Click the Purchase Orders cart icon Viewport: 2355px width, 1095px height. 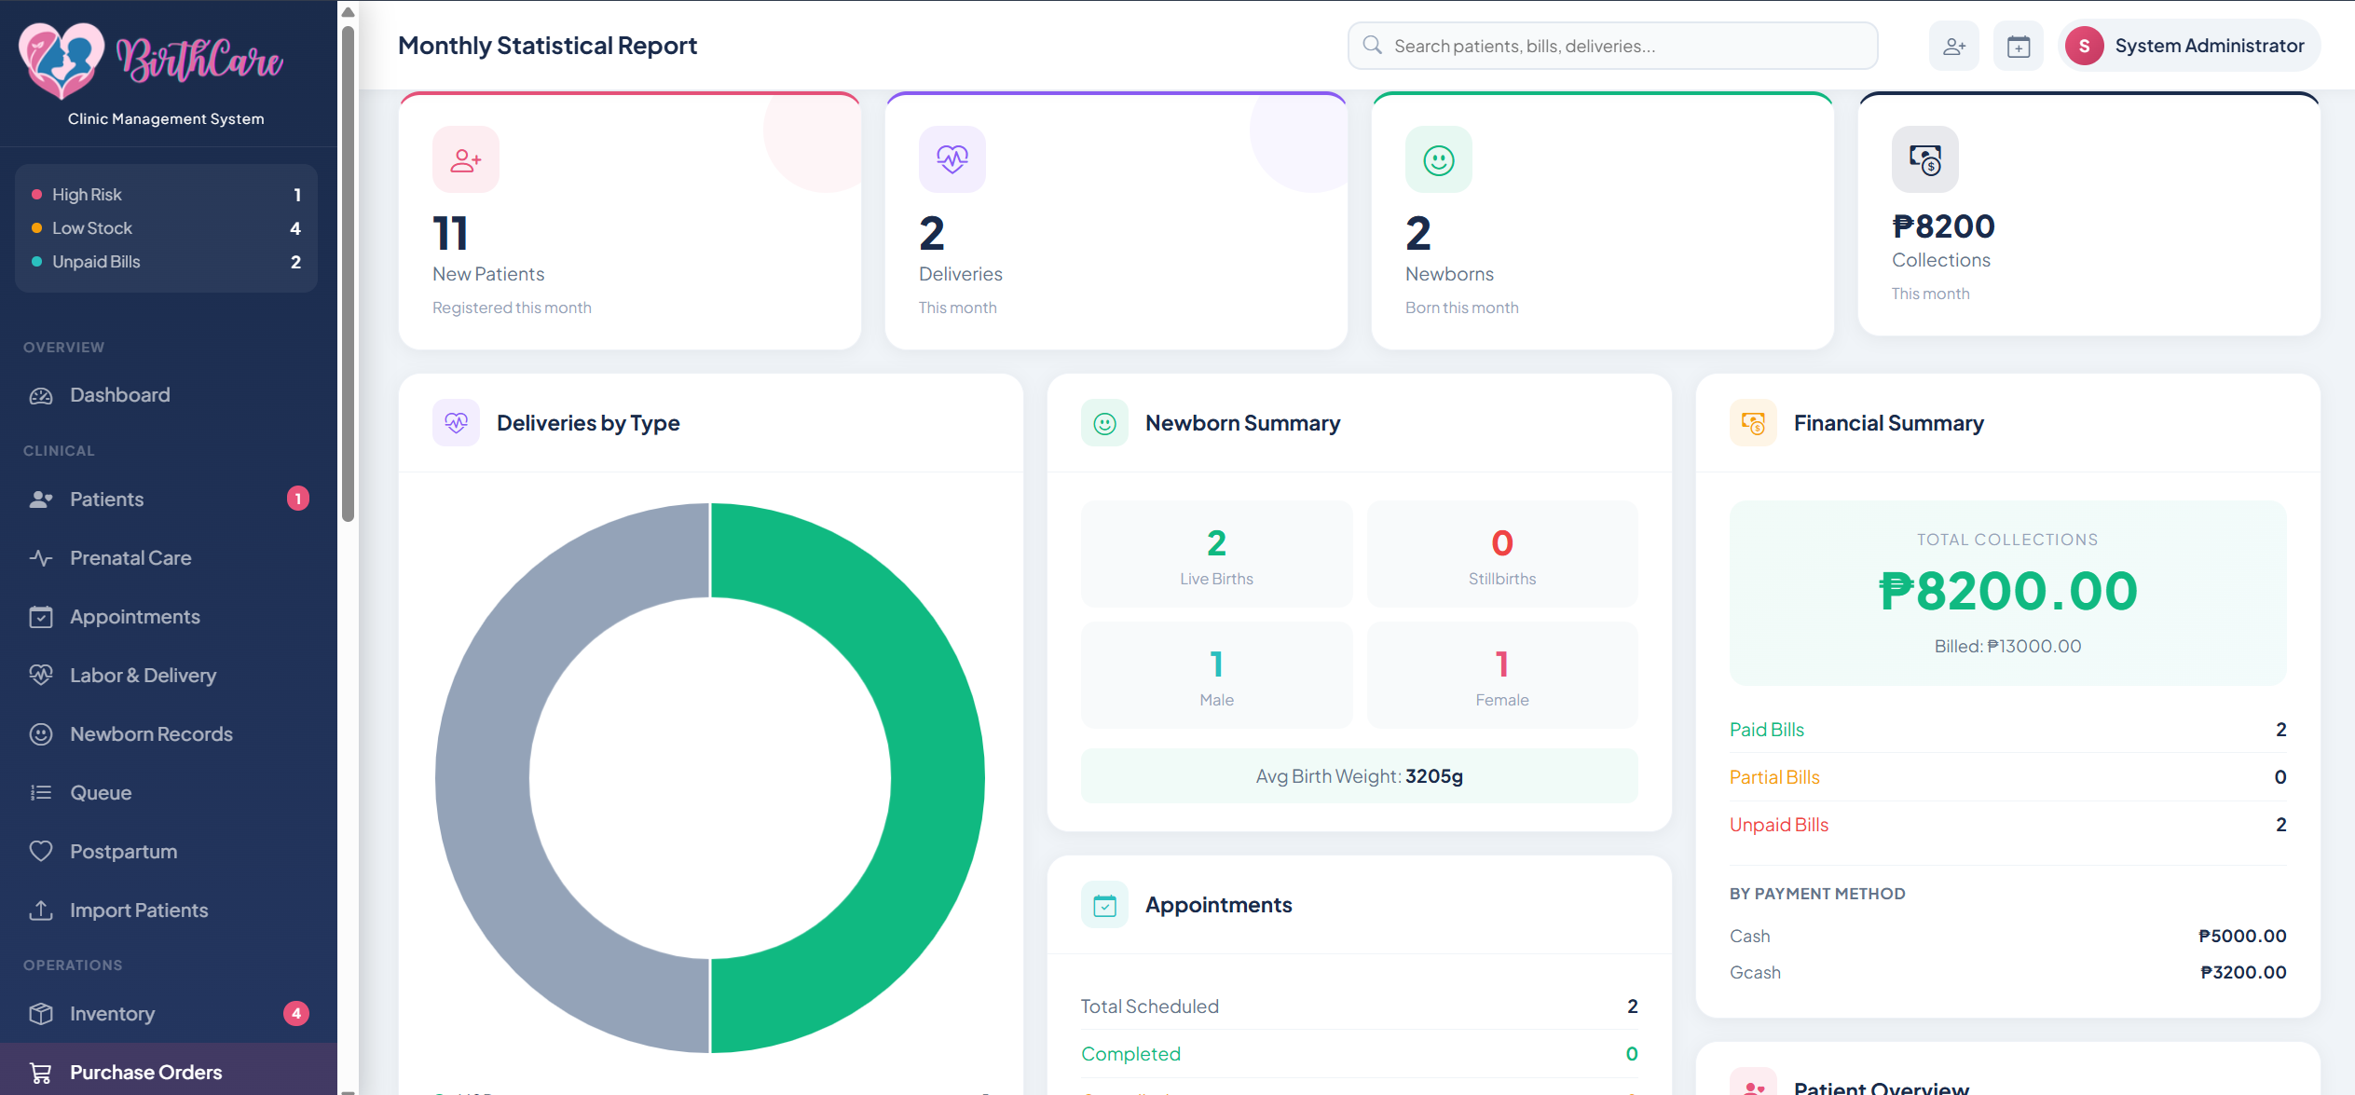coord(41,1073)
